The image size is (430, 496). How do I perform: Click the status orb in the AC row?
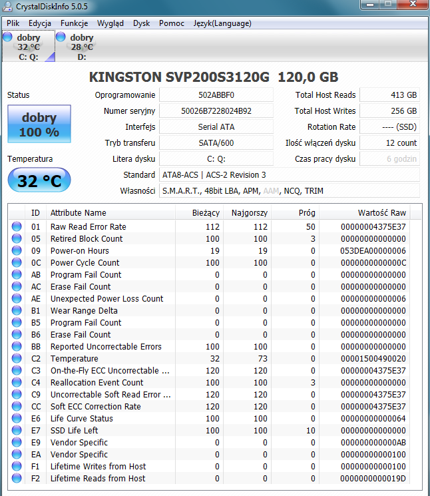tap(17, 286)
